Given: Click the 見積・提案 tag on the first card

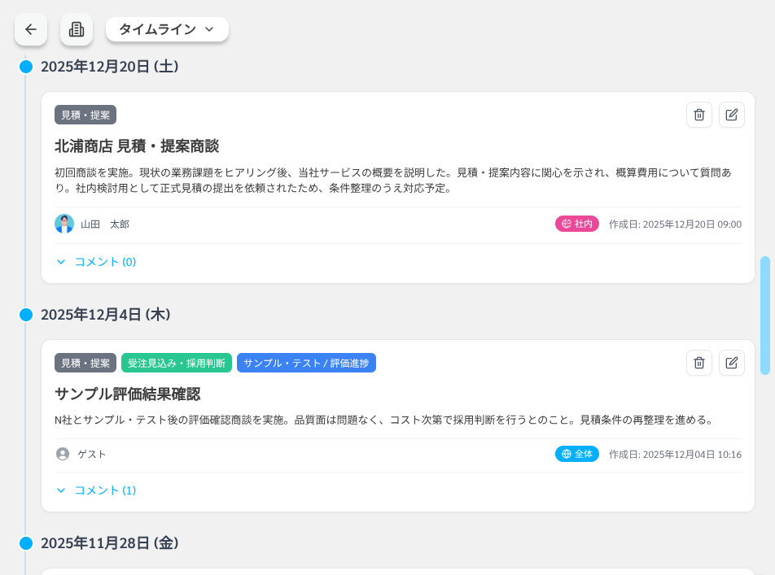Looking at the screenshot, I should pyautogui.click(x=85, y=115).
